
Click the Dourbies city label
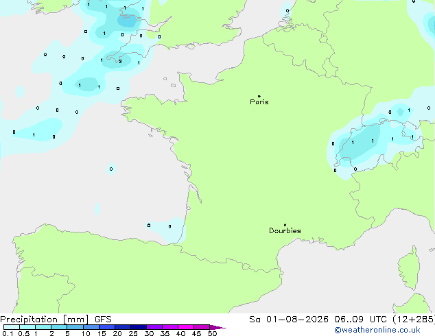285,230
